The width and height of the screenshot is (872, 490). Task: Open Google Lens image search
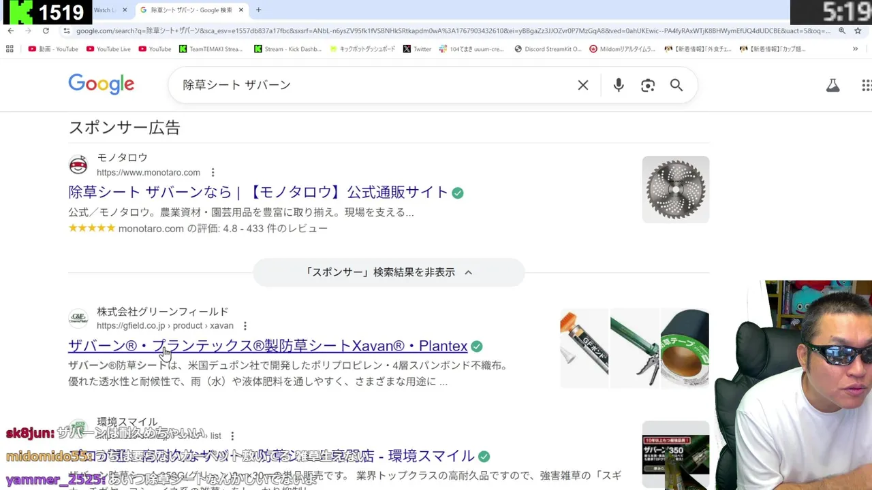648,85
